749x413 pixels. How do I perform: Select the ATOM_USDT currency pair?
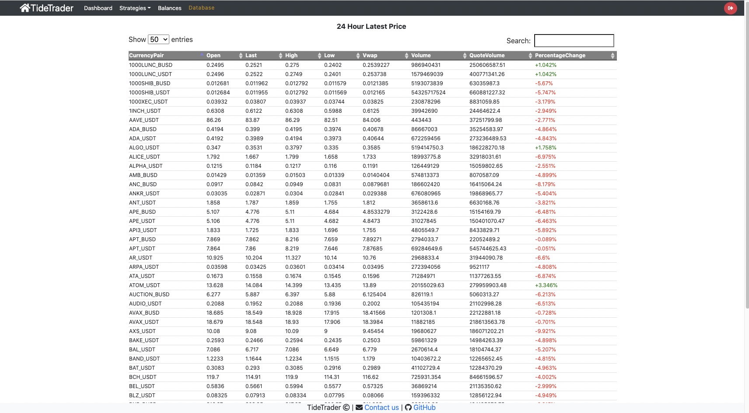(x=145, y=285)
